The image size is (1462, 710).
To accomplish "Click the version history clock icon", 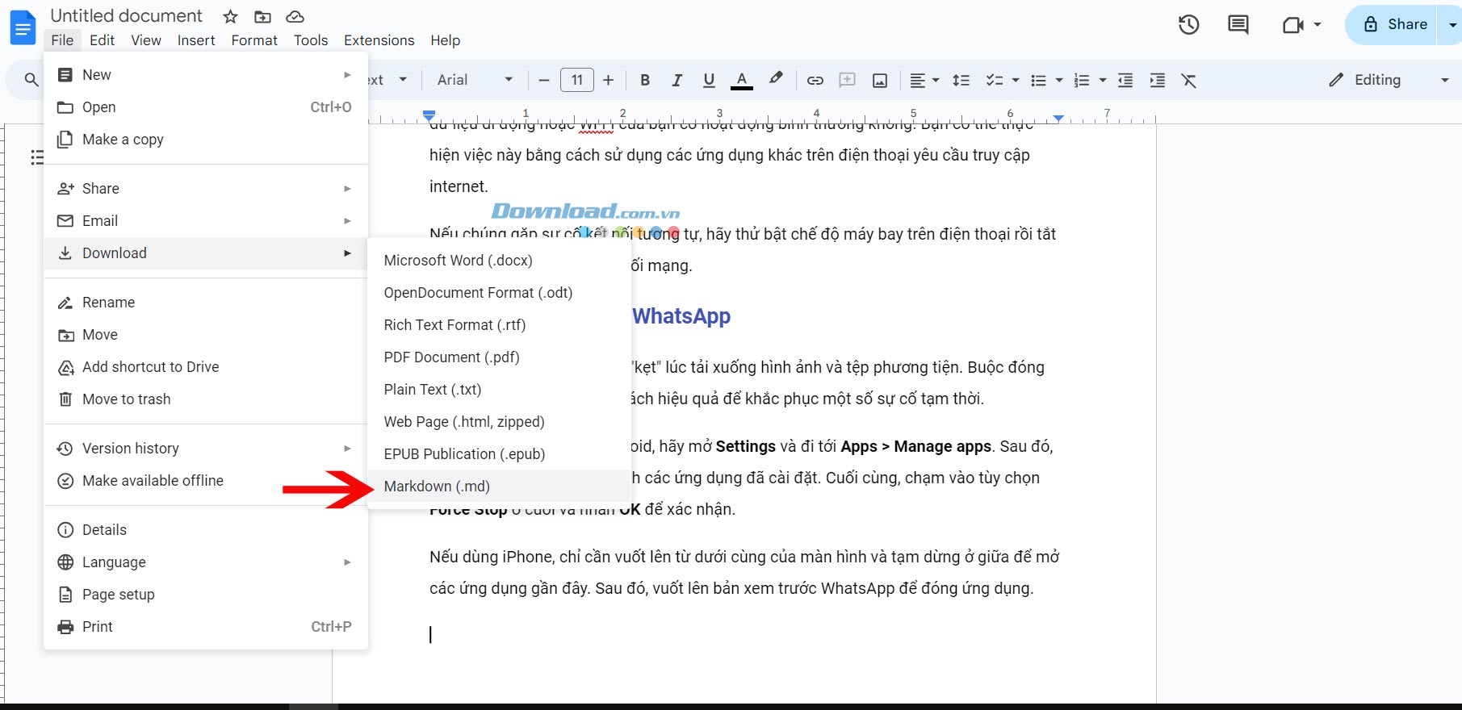I will click(1188, 25).
